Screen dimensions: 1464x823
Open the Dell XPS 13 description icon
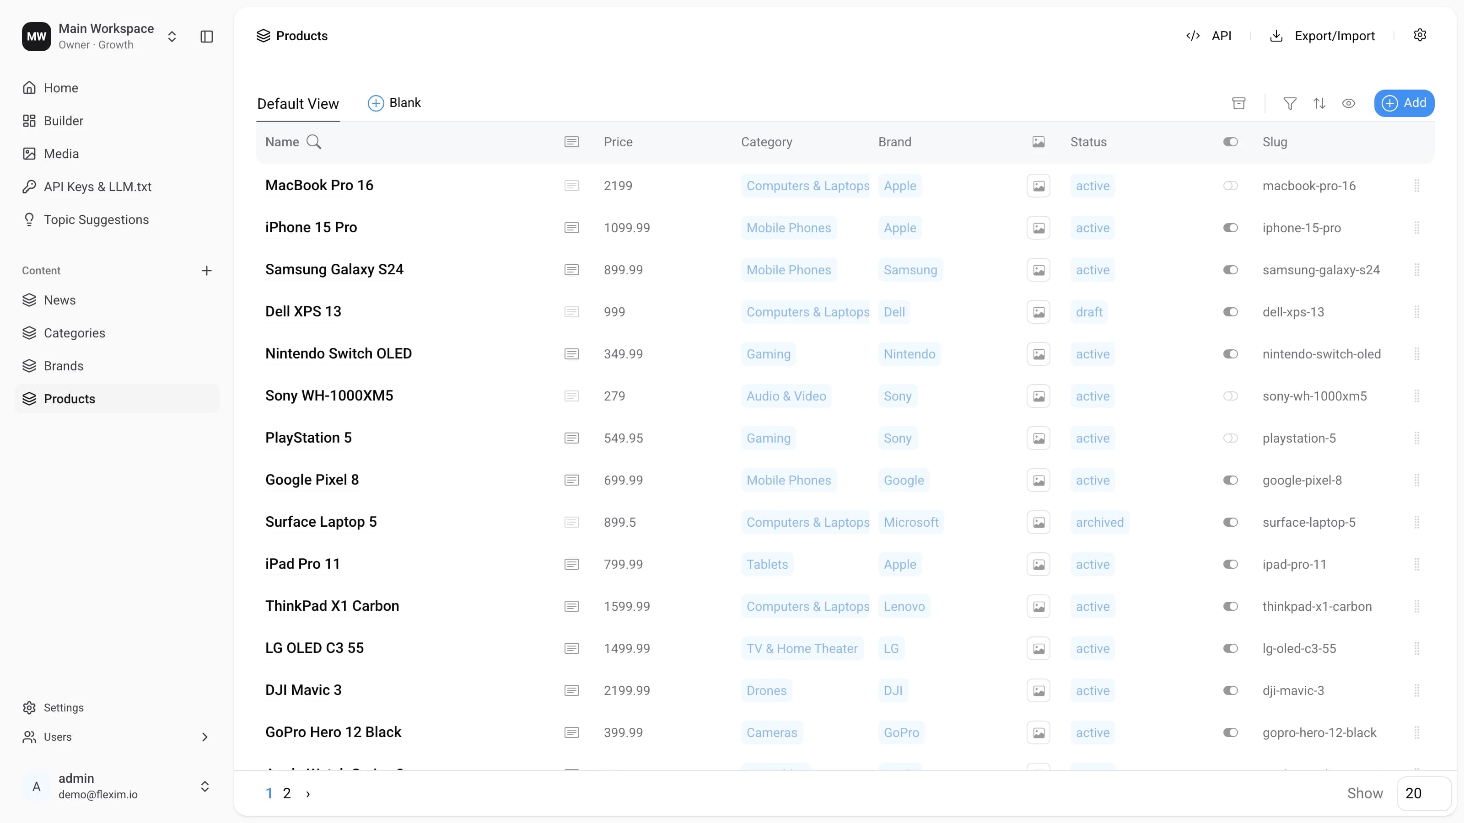tap(572, 312)
